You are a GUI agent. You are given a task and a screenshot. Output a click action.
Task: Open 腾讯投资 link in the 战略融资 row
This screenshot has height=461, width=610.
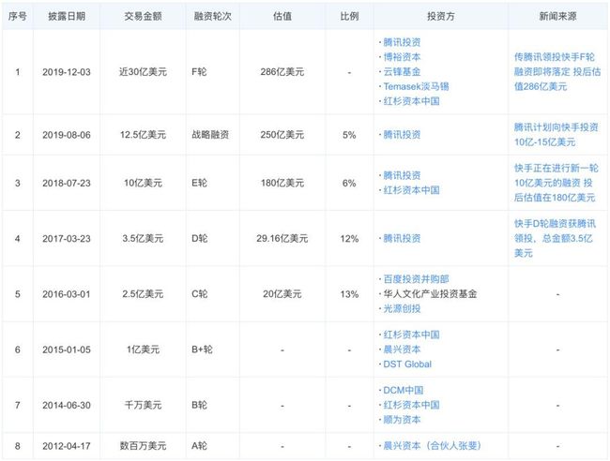click(x=402, y=135)
